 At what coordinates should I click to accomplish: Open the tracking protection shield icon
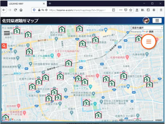(x=34, y=10)
